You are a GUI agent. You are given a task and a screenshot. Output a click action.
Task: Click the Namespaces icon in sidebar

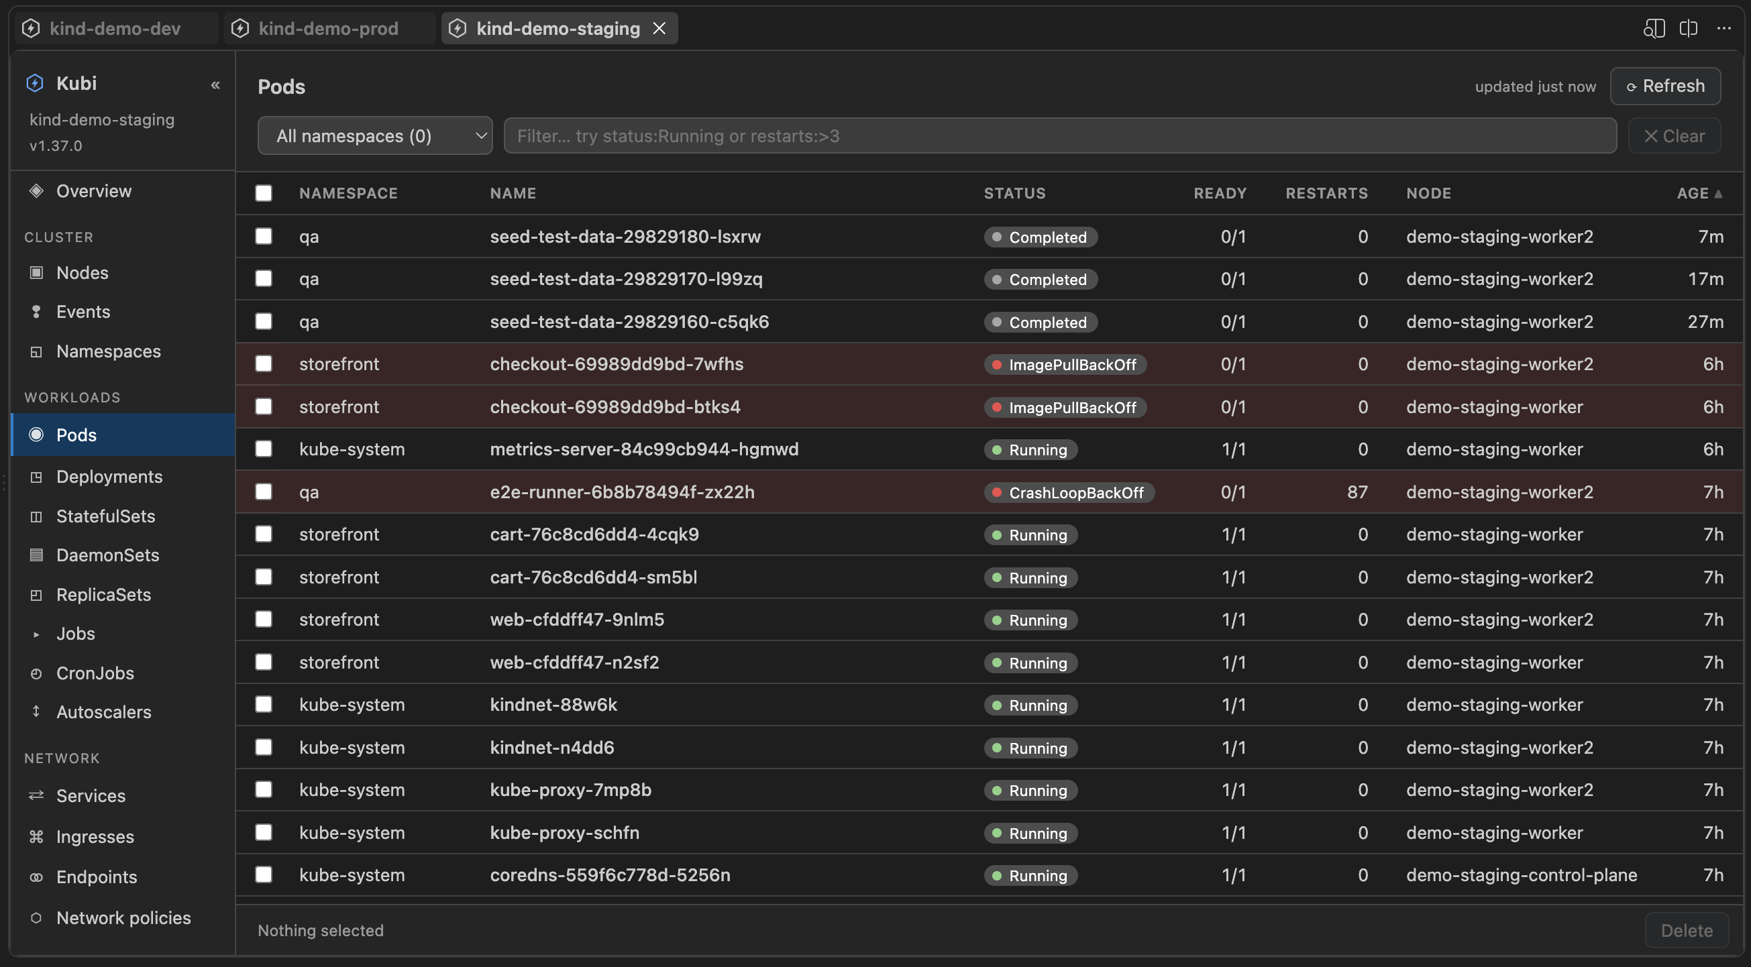tap(36, 351)
